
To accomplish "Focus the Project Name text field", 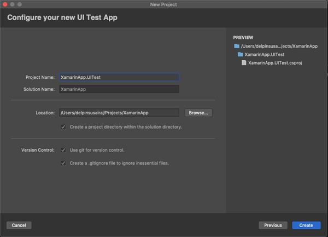I will [119, 78].
